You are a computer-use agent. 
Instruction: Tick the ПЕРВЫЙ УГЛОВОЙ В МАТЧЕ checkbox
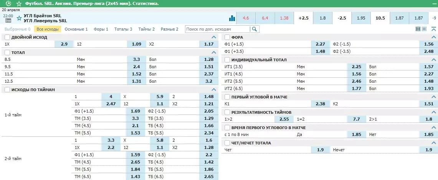(x=227, y=97)
